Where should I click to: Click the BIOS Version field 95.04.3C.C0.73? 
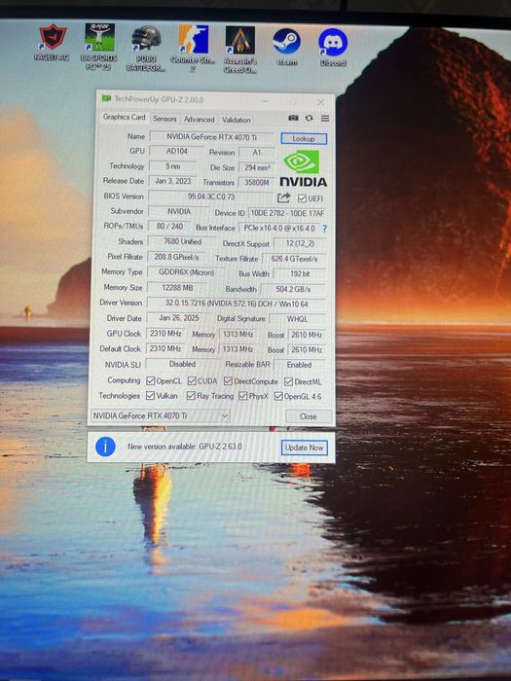[211, 197]
